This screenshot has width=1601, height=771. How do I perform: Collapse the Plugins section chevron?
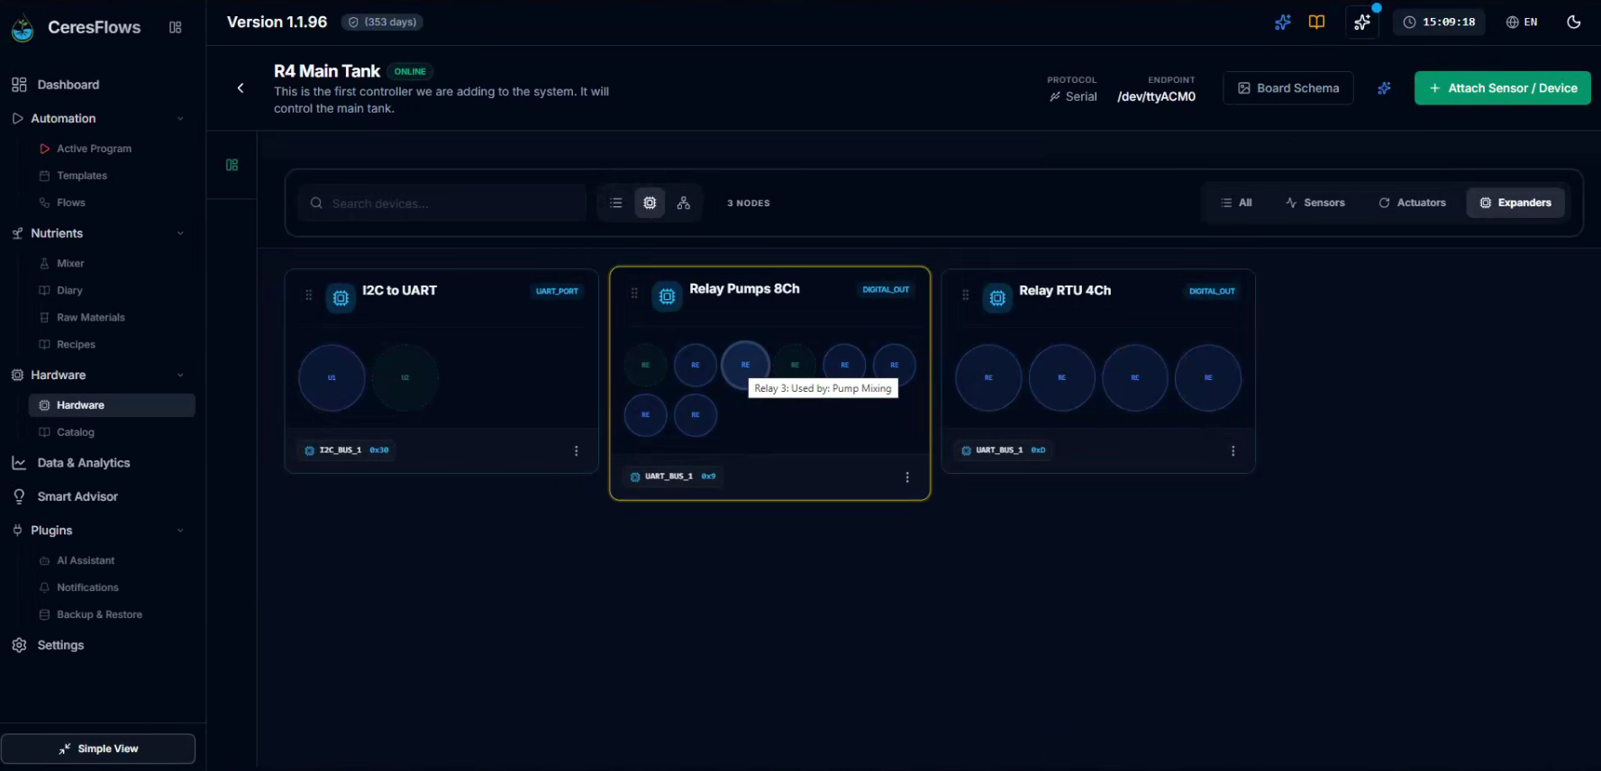click(x=180, y=531)
